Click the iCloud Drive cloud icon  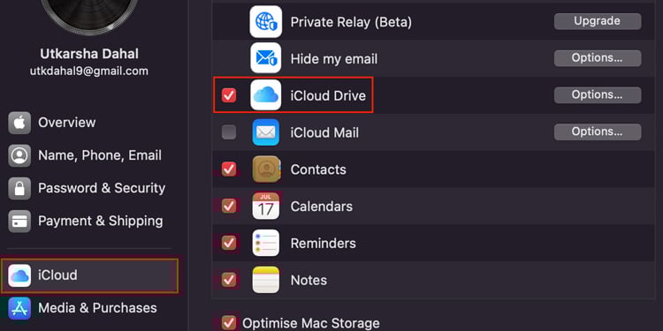(265, 95)
